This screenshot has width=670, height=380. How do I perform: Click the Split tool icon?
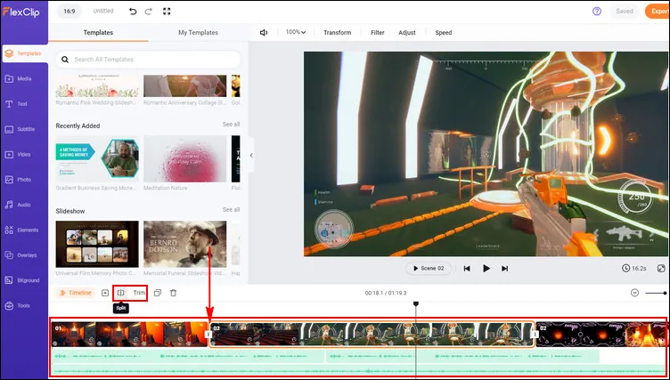click(121, 293)
